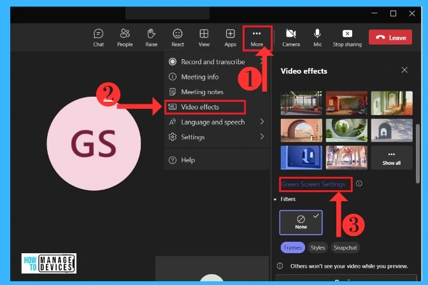
Task: Choose the glass courtyard lounge background
Action: (x=301, y=103)
